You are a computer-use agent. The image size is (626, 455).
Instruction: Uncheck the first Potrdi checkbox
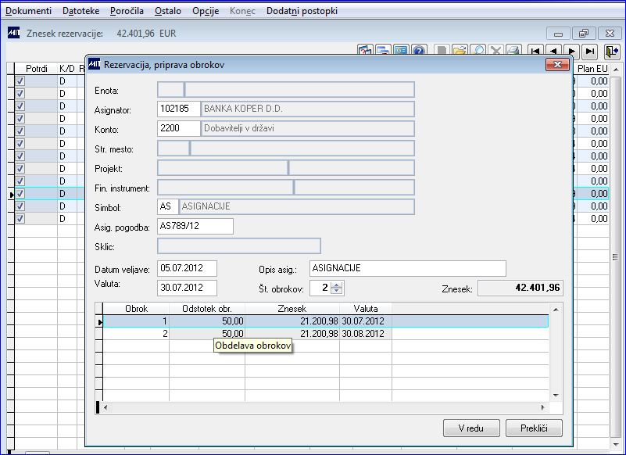point(20,81)
